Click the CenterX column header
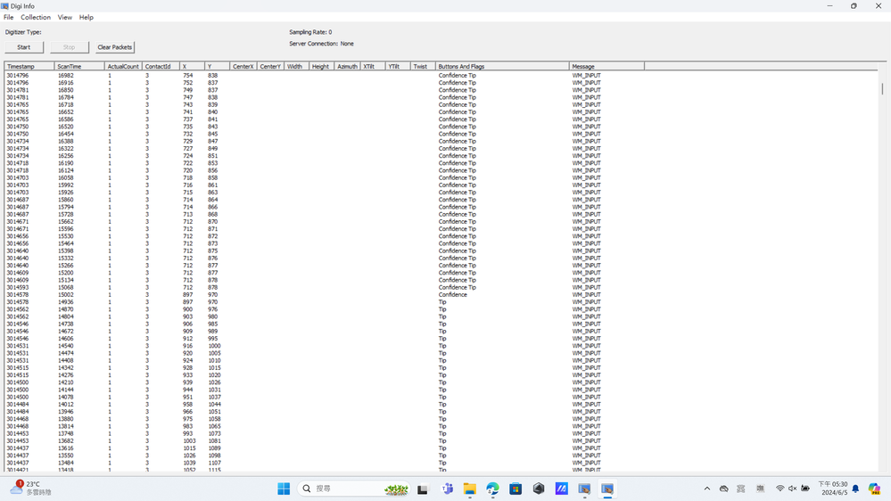The height and width of the screenshot is (501, 891). [243, 67]
